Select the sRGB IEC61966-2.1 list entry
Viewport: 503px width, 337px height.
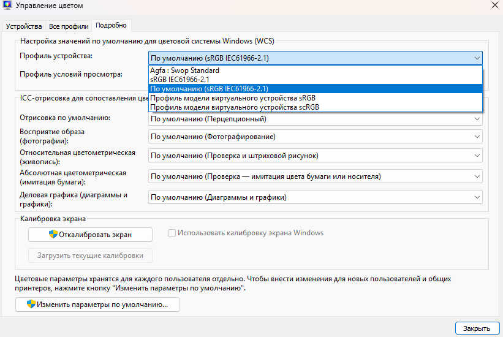(x=316, y=79)
